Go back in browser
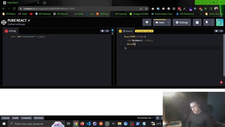Image resolution: width=225 pixels, height=127 pixels. (4, 8)
